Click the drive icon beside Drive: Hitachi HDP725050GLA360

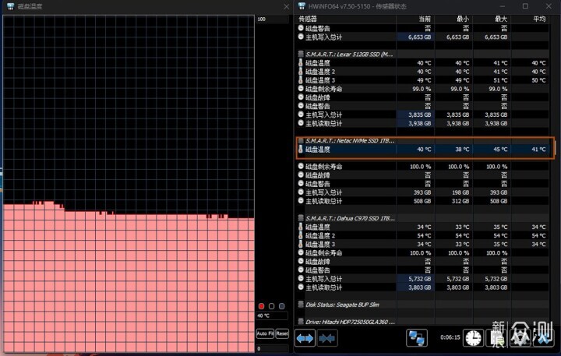(301, 321)
